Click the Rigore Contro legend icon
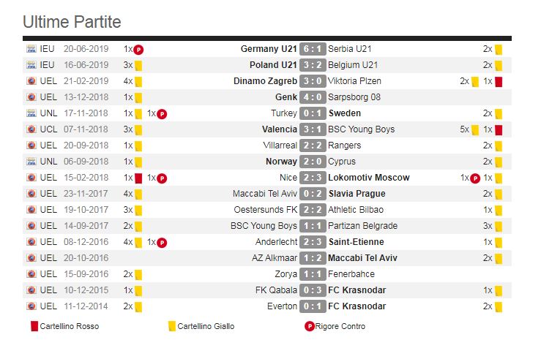 coord(310,326)
